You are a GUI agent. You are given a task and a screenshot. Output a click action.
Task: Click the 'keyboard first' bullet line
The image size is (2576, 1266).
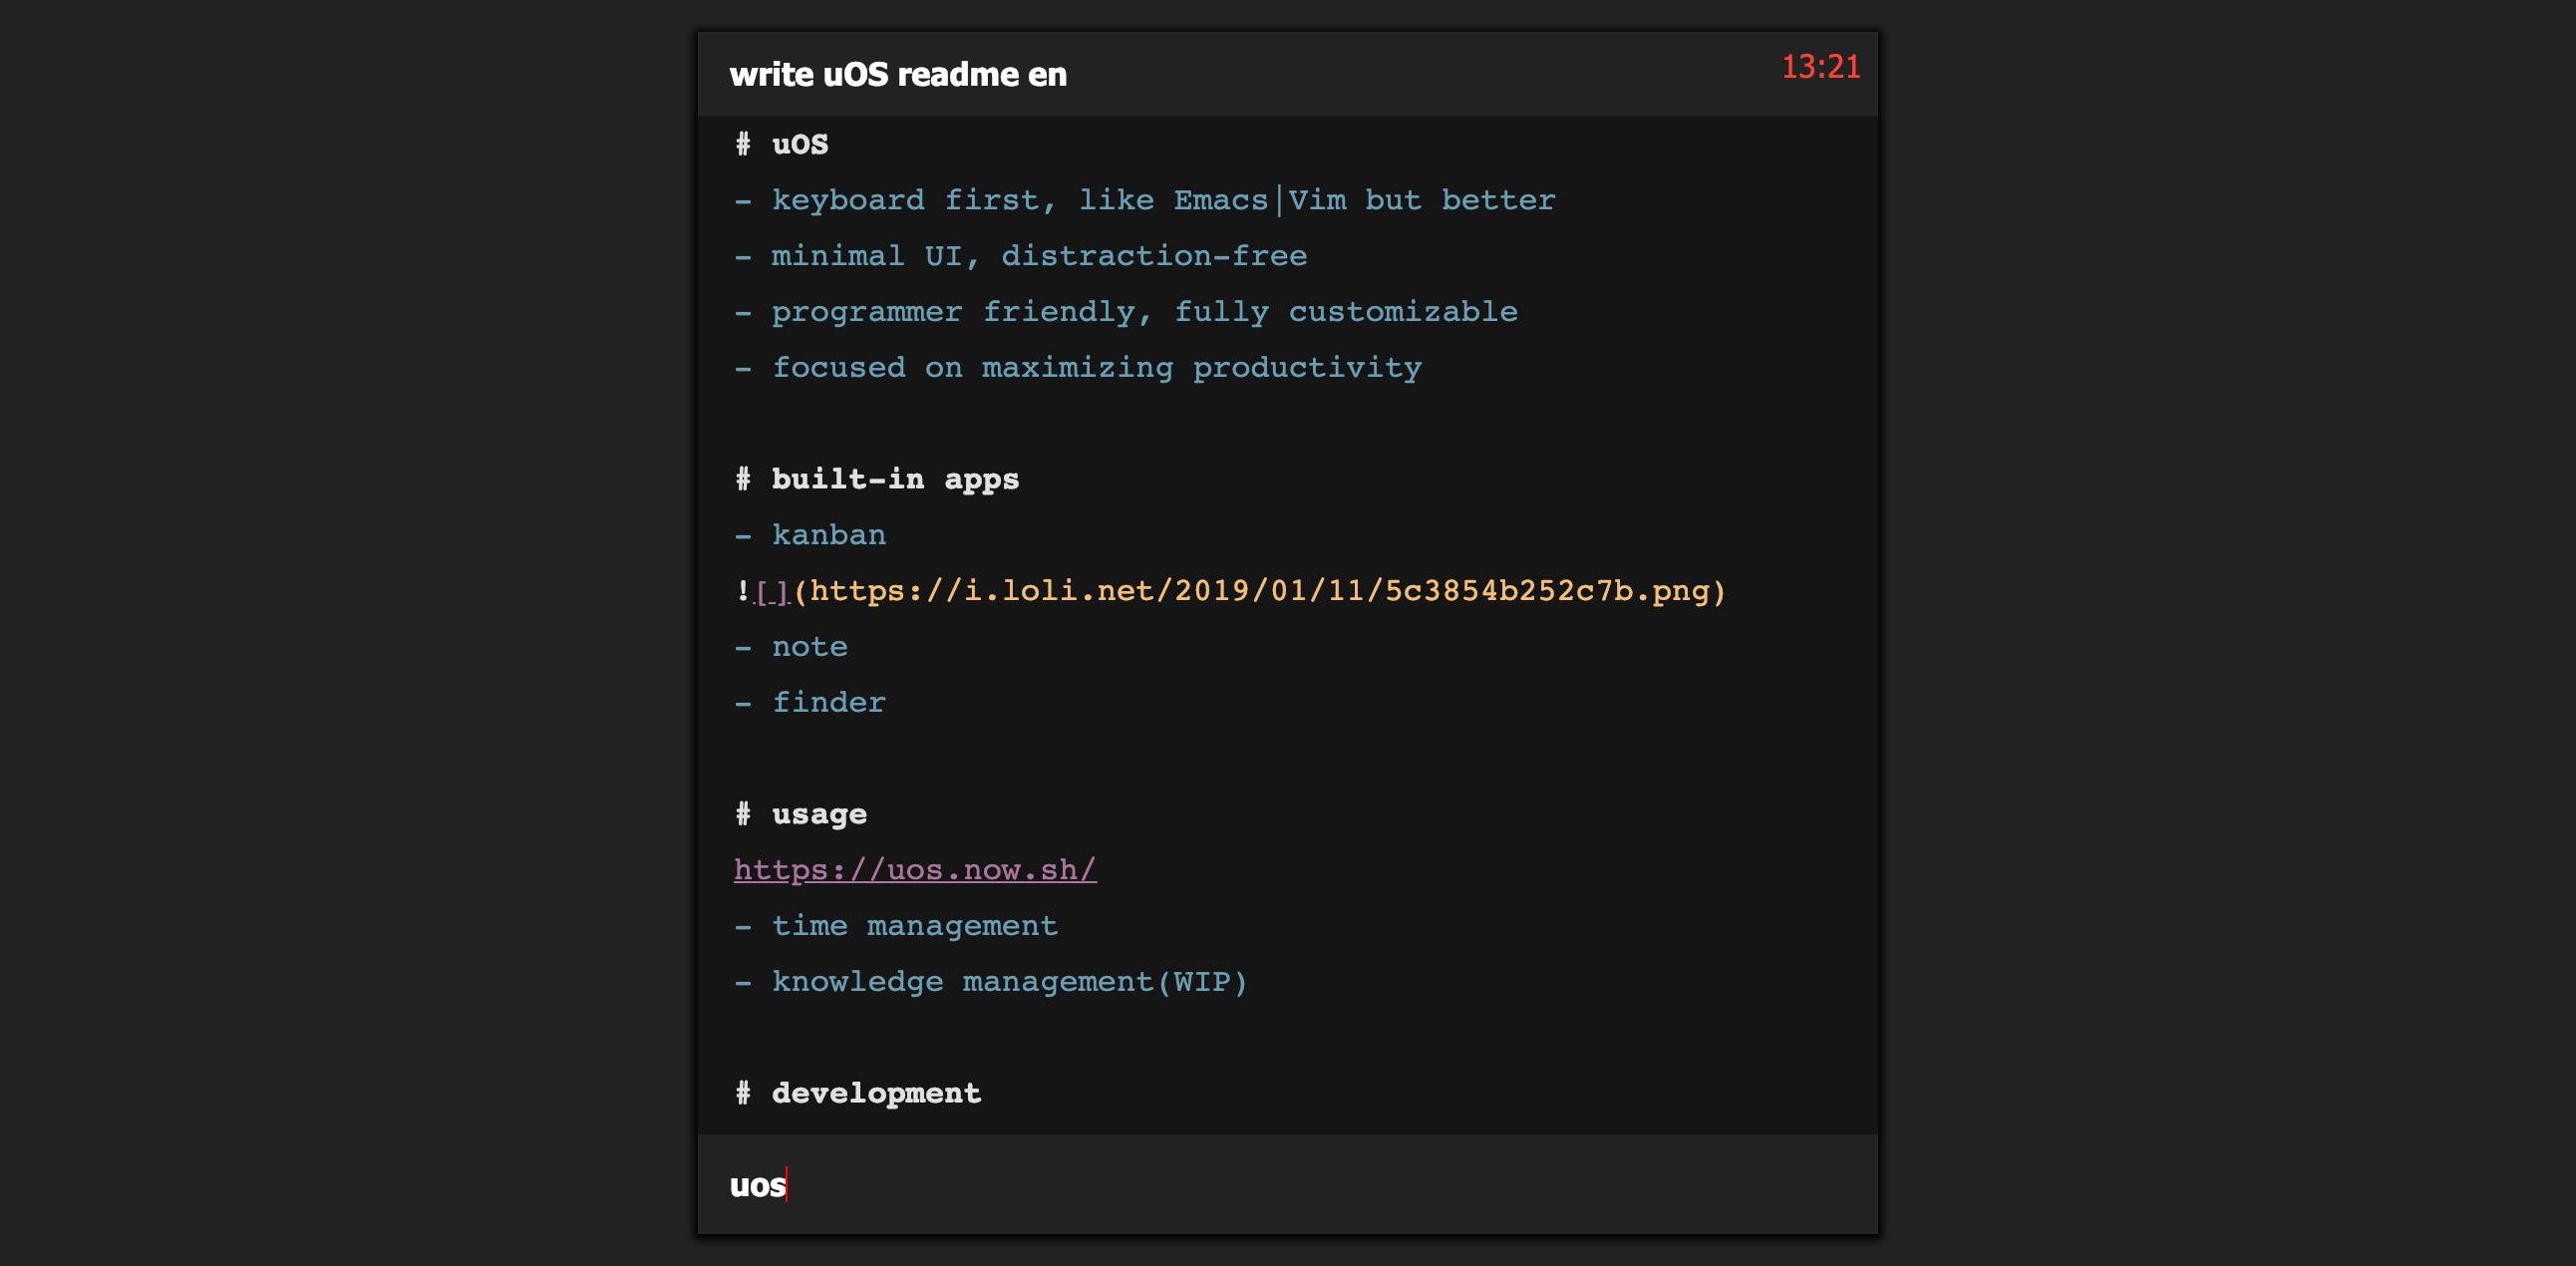(912, 201)
